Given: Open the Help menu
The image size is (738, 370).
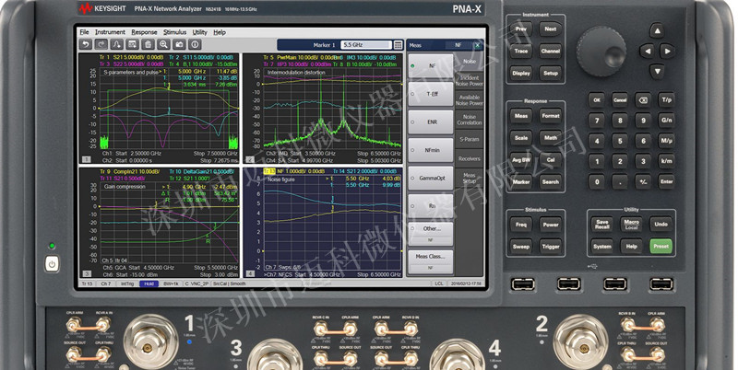Looking at the screenshot, I should (220, 32).
